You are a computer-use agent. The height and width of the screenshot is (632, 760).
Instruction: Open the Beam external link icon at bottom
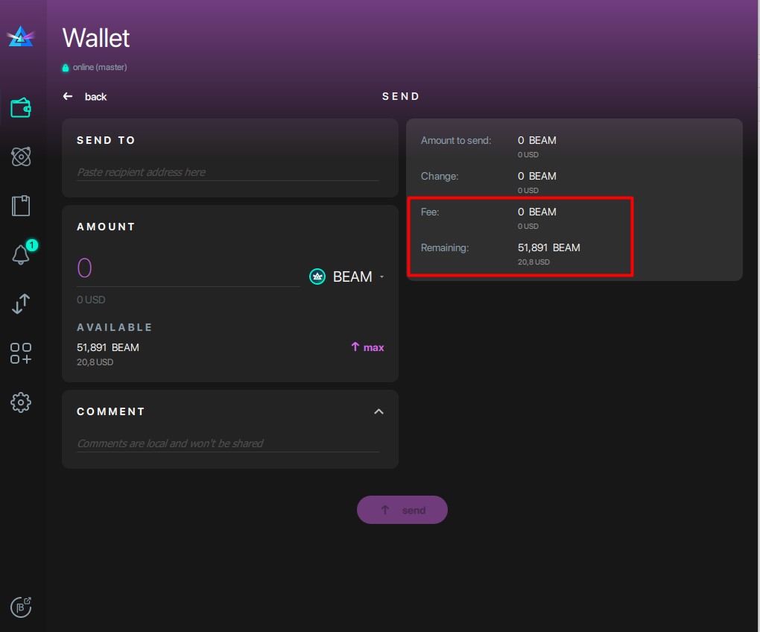point(21,607)
